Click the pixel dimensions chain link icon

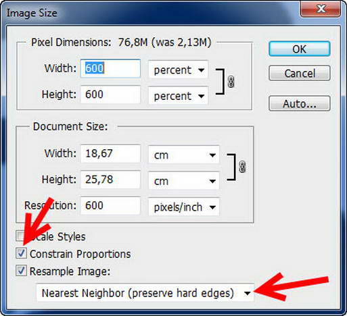(231, 82)
